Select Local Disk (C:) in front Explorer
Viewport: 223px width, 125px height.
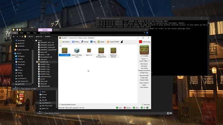[21, 78]
